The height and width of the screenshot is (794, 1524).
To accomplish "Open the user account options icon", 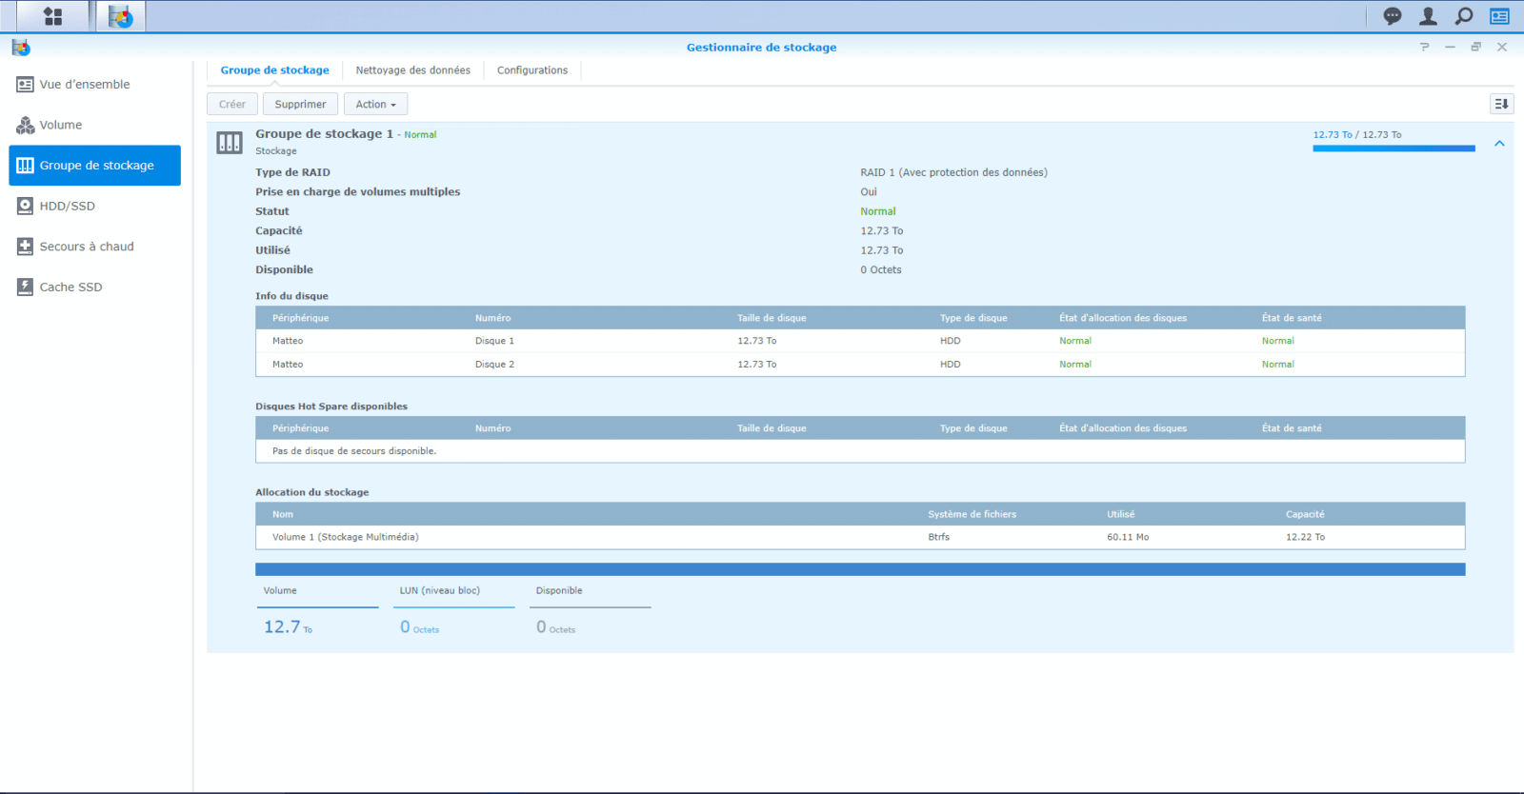I will 1428,16.
